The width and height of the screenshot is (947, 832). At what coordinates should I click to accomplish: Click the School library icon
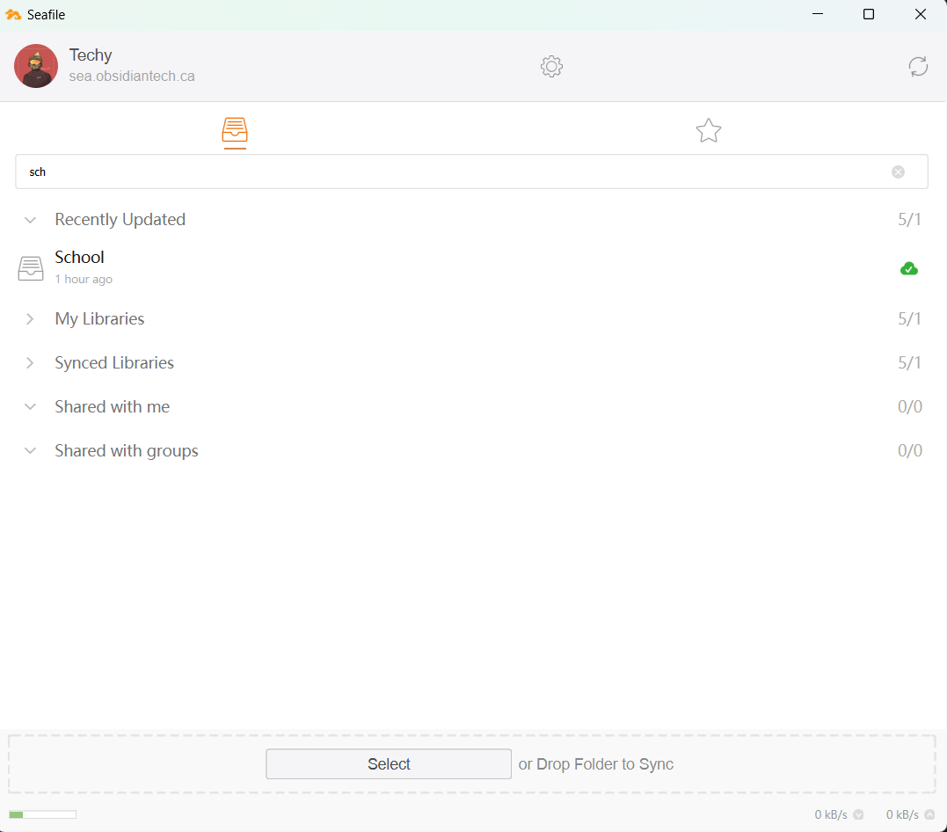31,267
